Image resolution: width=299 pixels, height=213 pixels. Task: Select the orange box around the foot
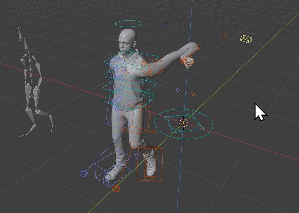click(150, 164)
